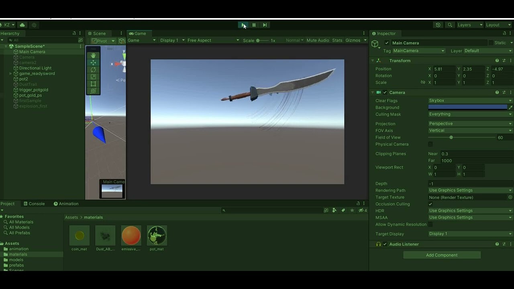Open the camera Background color swatch
The width and height of the screenshot is (514, 289).
tap(468, 107)
